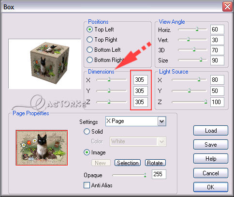Open Help for the Box dialog
This screenshot has width=234, height=197.
click(211, 159)
